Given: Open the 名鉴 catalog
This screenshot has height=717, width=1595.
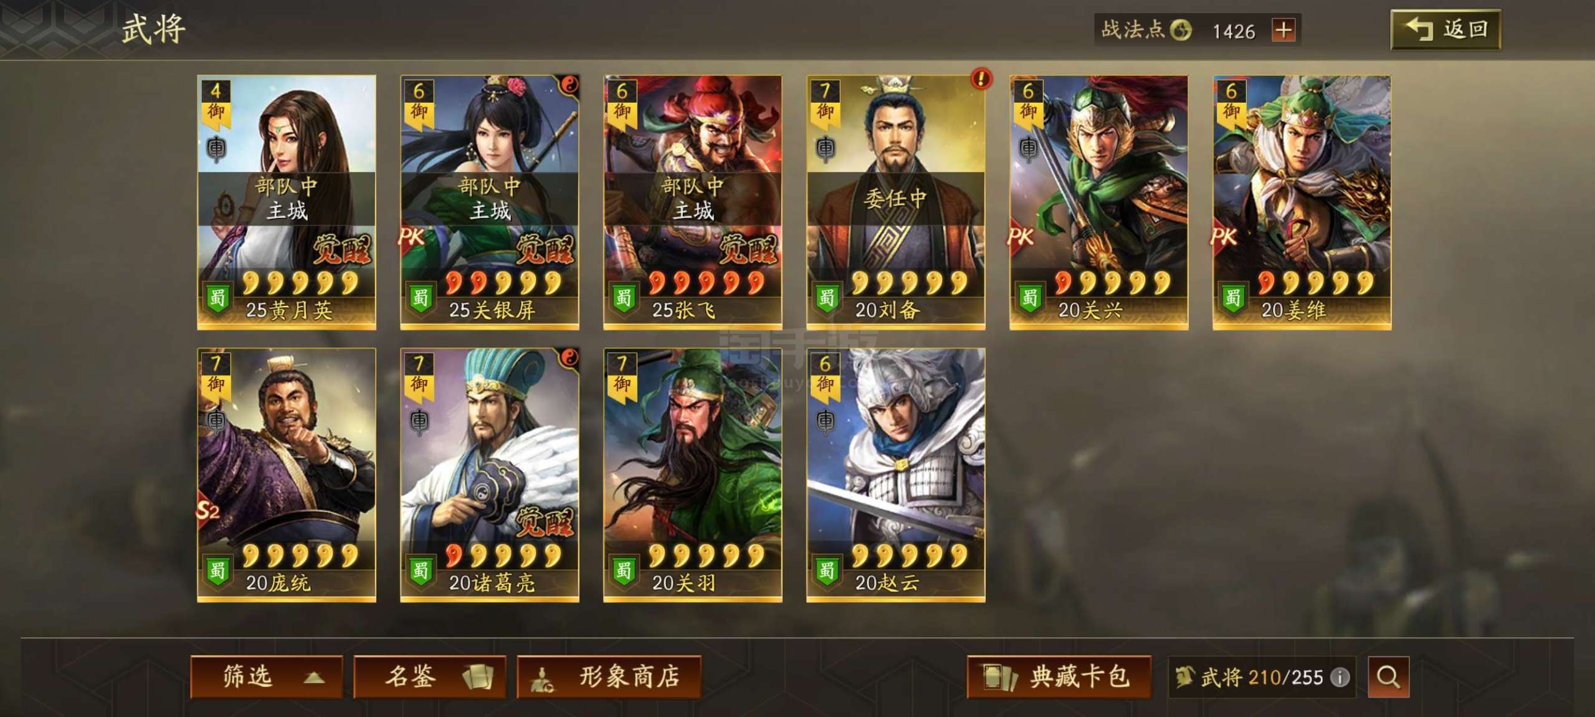Looking at the screenshot, I should [429, 677].
